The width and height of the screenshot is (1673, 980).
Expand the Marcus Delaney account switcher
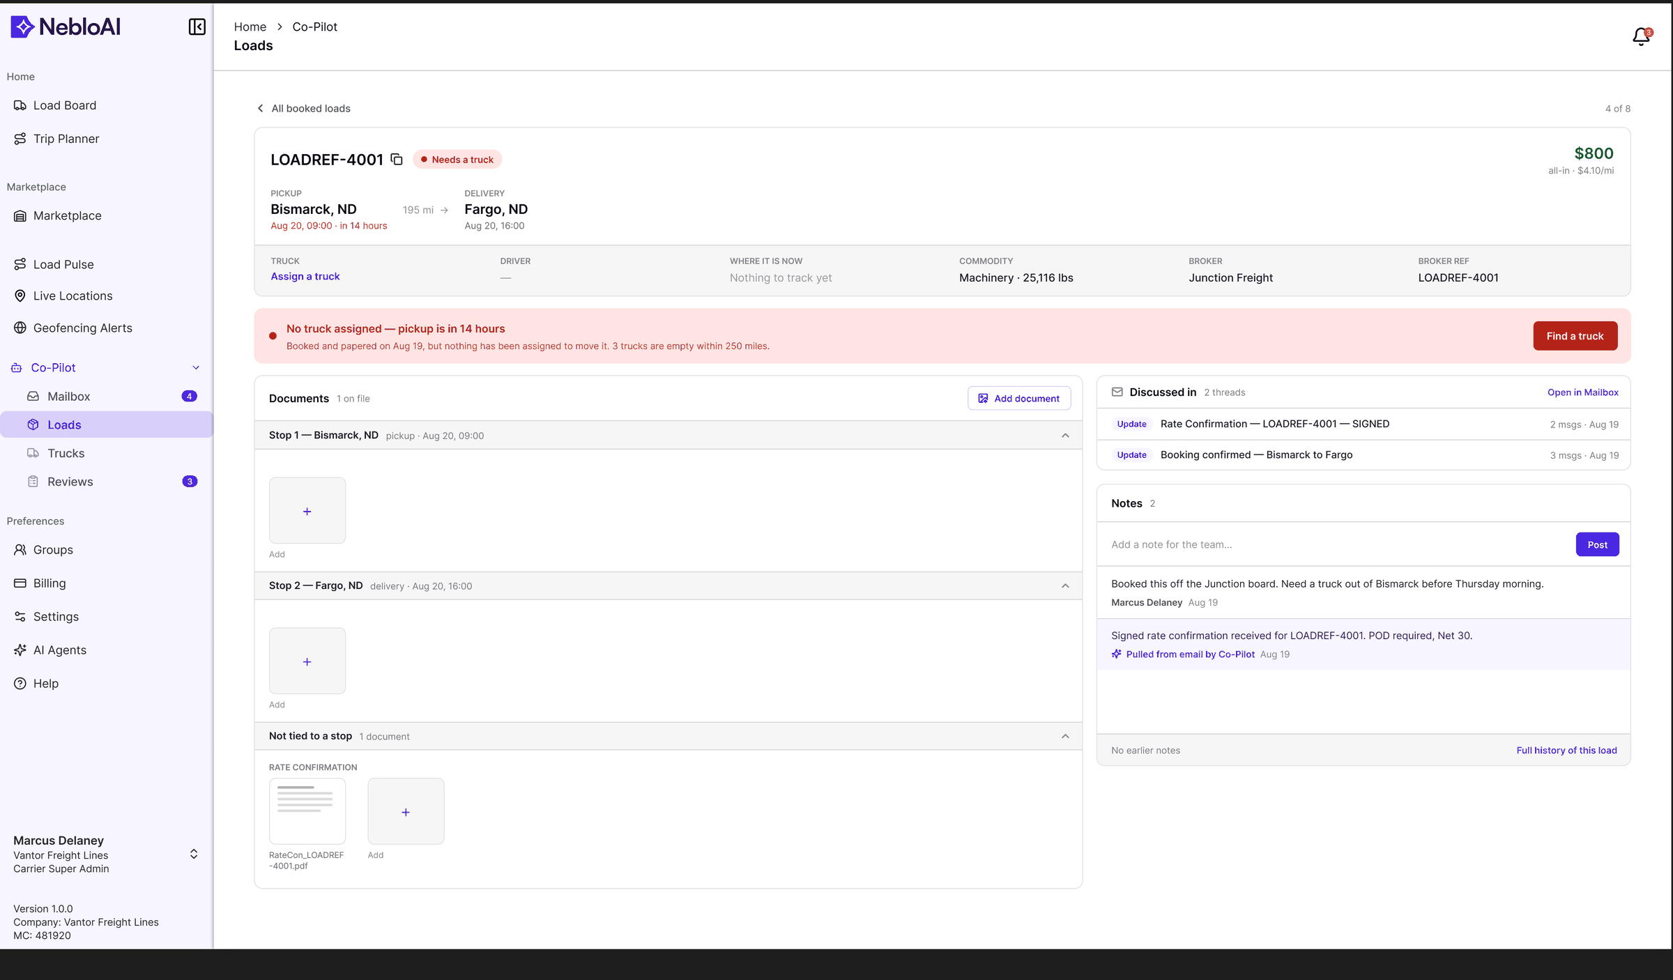pos(194,855)
